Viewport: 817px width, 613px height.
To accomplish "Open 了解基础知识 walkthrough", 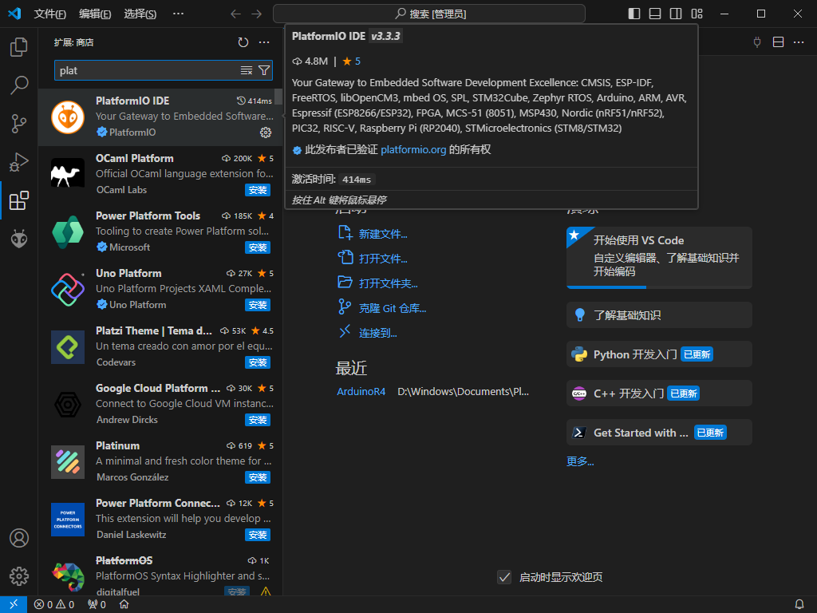I will [x=659, y=314].
